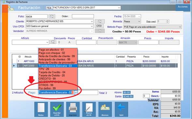The width and height of the screenshot is (192, 119).
Task: Open the Moneda Pesos dropdown
Action: [x=139, y=21]
